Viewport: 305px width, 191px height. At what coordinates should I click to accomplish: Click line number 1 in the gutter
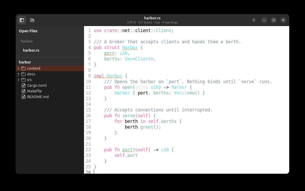click(89, 30)
